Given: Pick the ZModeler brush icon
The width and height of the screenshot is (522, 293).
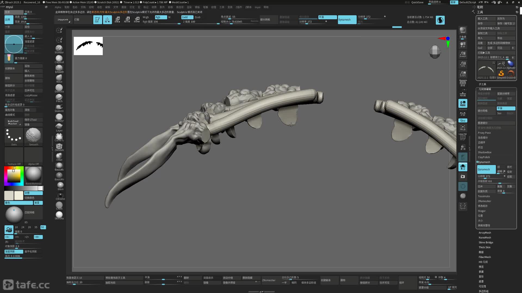Looking at the screenshot, I should click(x=59, y=147).
